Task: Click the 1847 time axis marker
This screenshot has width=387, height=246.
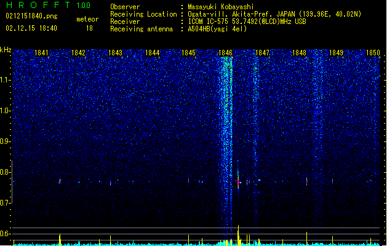Action: point(262,52)
